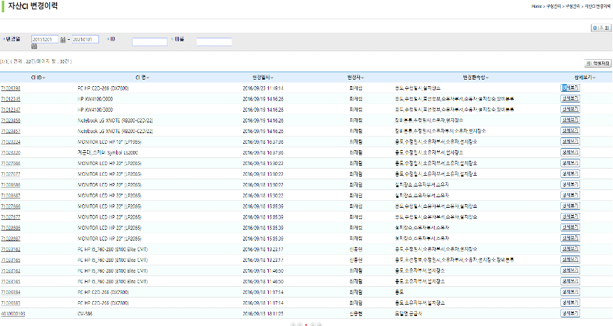Screen dimensions: 613x326
Task: Click the start date input field
Action: [x=44, y=40]
